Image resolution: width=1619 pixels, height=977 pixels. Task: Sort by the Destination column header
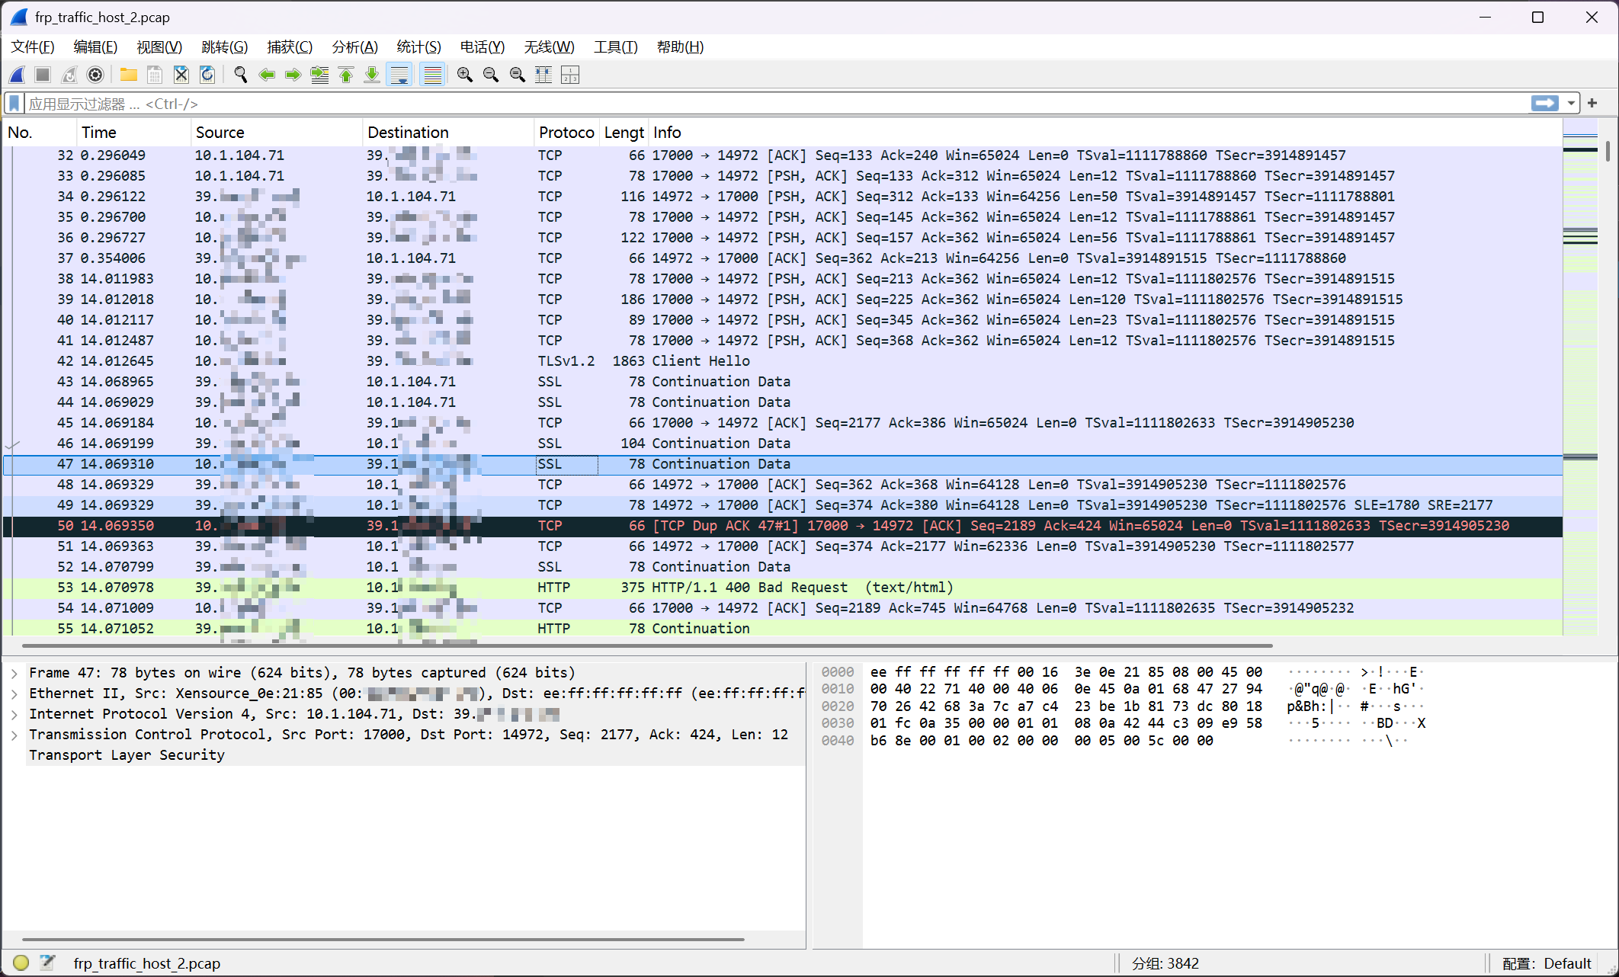click(x=447, y=132)
